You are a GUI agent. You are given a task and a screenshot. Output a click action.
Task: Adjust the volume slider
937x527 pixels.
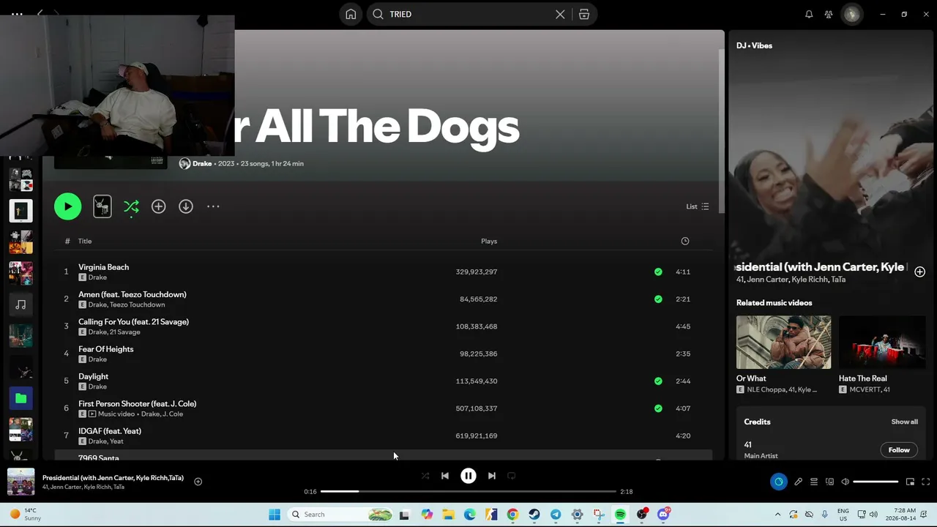point(876,482)
